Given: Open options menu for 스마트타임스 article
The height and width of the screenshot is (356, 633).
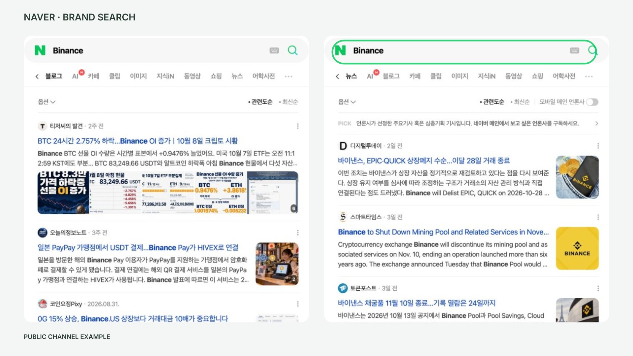Looking at the screenshot, I should (598, 217).
